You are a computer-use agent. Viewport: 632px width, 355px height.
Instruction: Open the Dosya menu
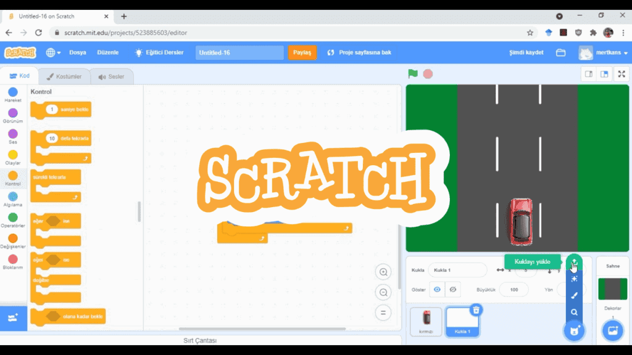77,52
